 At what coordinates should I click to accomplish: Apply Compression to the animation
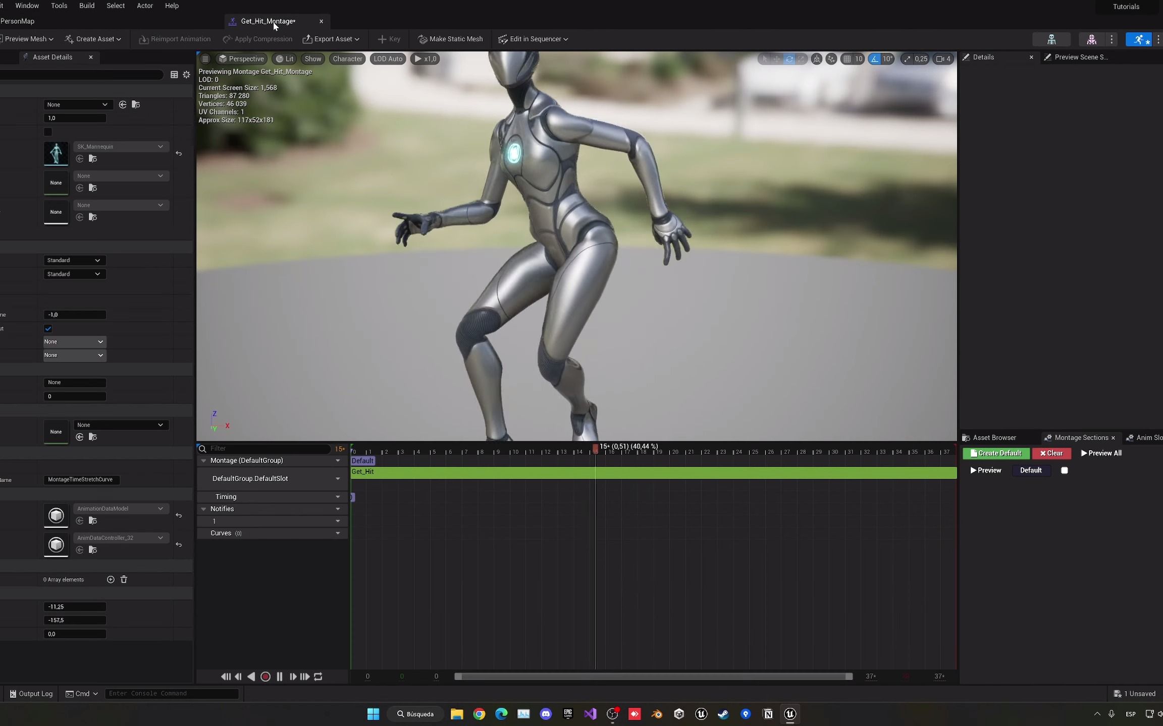coord(257,39)
